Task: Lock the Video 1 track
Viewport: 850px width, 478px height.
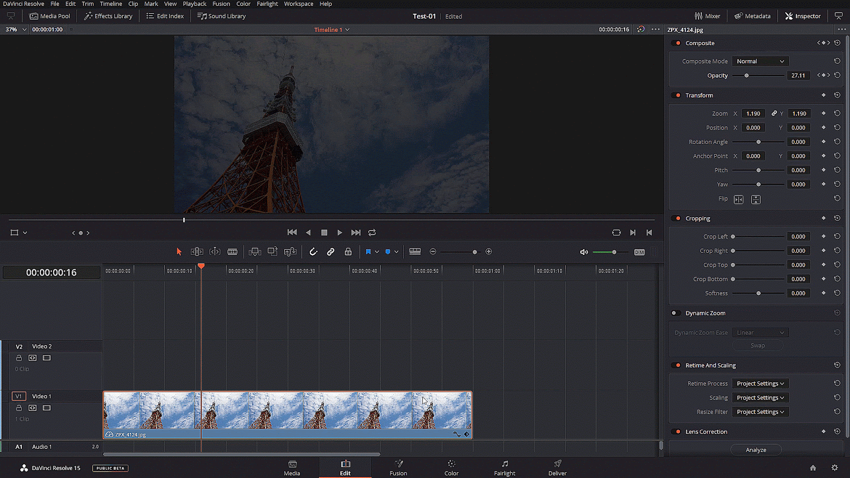Action: point(19,408)
